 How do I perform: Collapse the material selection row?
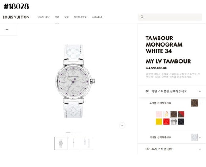[x=200, y=103]
